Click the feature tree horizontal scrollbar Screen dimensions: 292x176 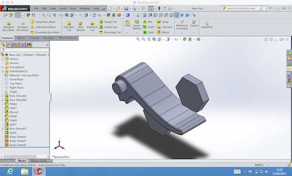click(20, 157)
